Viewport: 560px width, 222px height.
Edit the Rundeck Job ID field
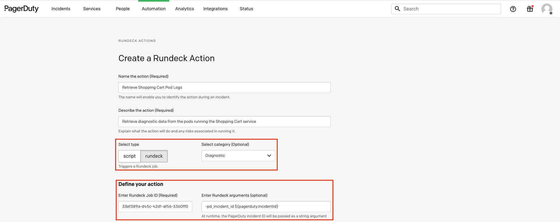click(155, 207)
